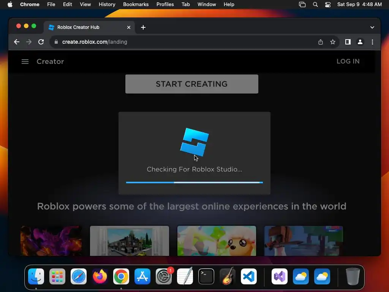
Task: Open Chrome three-dot menu
Action: coord(372,42)
